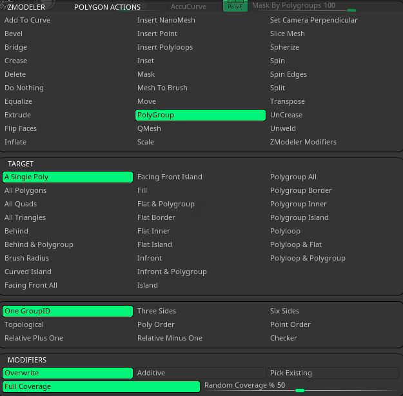Select the Insert Point action
403x396 pixels.
tap(157, 34)
